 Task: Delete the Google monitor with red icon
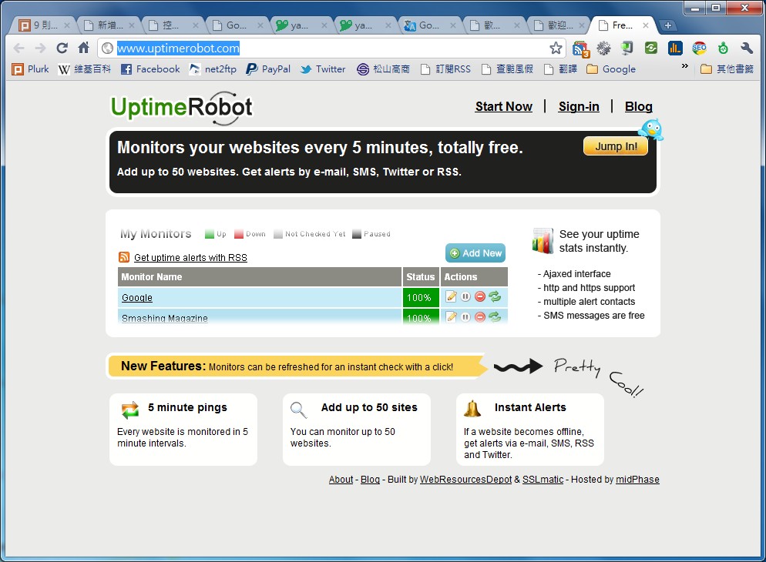(480, 296)
